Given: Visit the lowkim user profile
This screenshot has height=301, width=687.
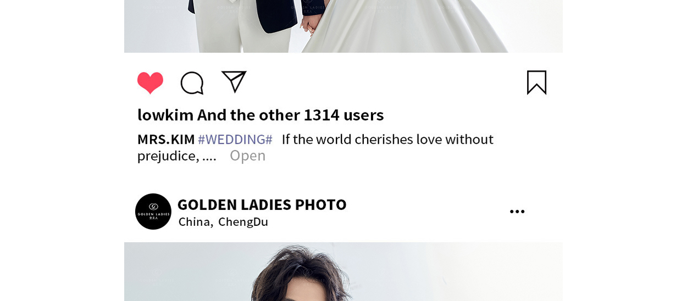Looking at the screenshot, I should coord(165,115).
